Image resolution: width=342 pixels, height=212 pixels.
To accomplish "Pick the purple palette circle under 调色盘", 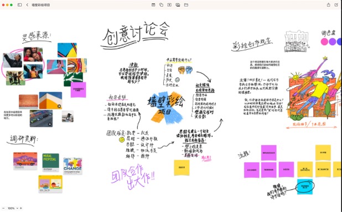I will [x=333, y=41].
